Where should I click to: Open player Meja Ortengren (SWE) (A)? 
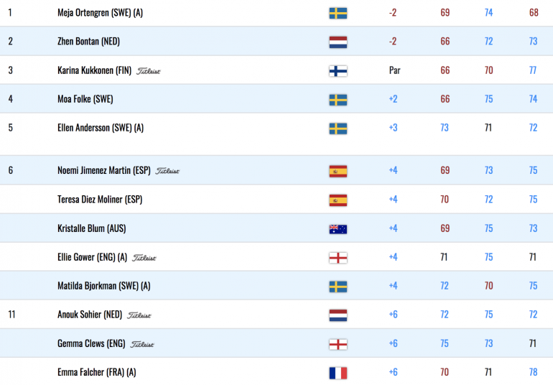point(100,13)
